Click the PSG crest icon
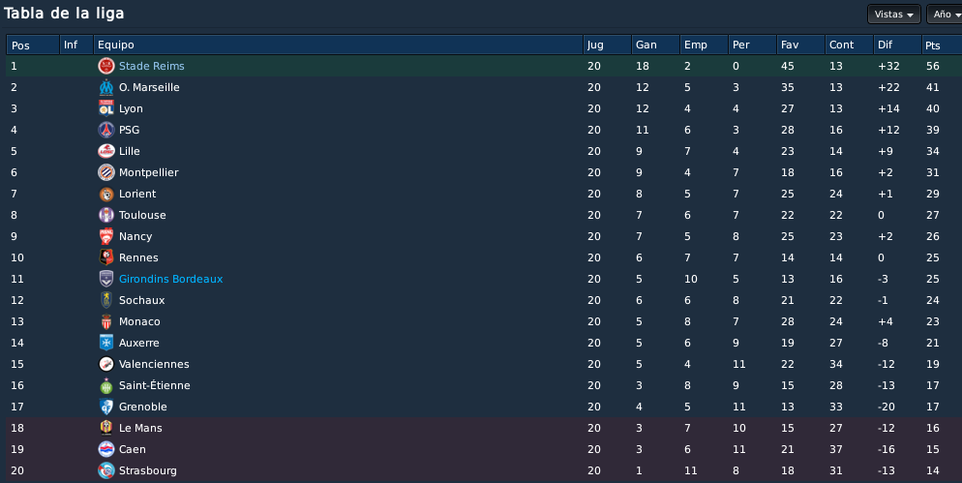Image resolution: width=962 pixels, height=483 pixels. click(106, 130)
